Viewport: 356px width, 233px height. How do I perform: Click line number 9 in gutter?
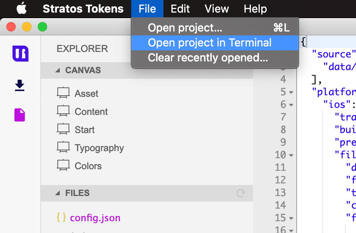(x=283, y=142)
